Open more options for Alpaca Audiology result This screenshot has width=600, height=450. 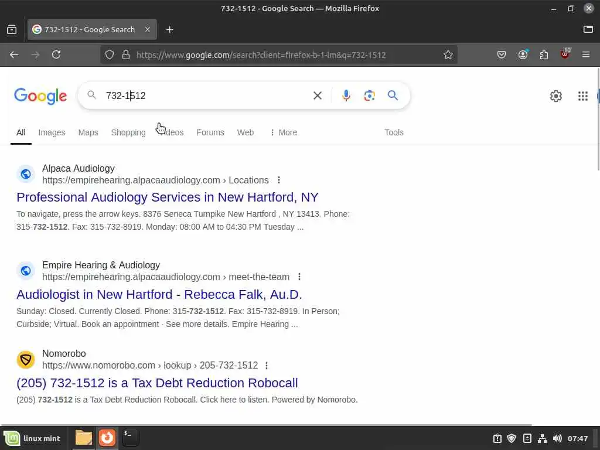pos(278,180)
